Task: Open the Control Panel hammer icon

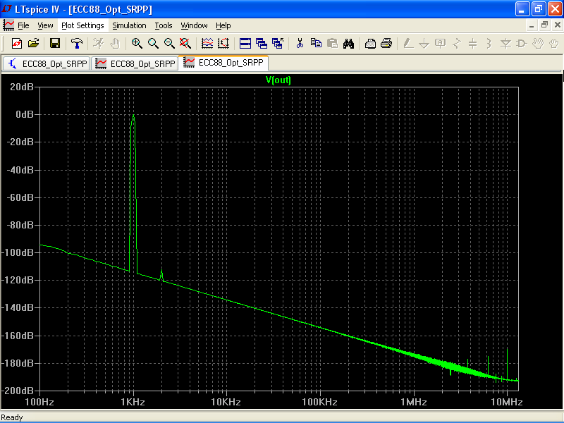Action: point(76,44)
